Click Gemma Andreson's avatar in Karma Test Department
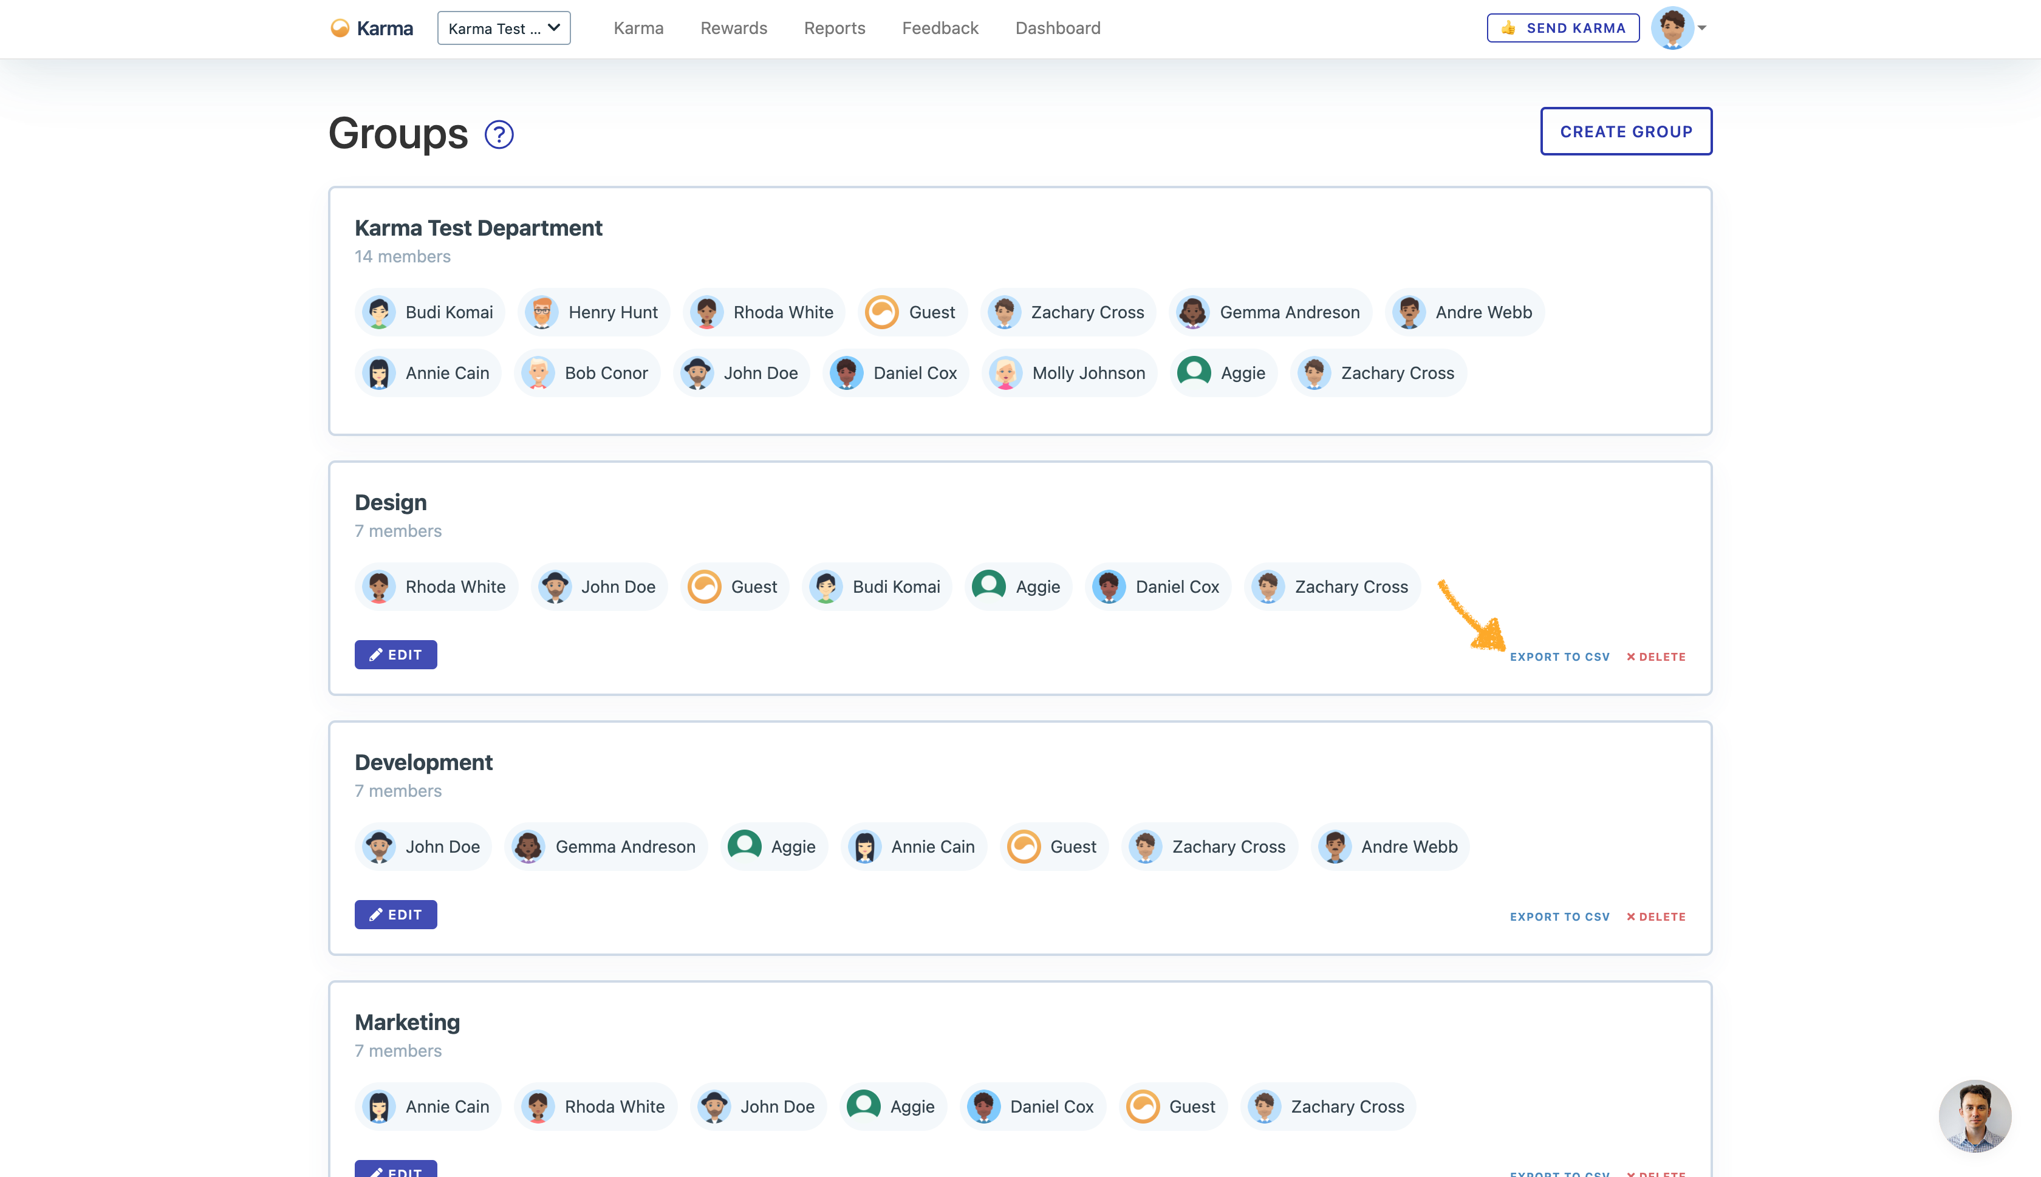This screenshot has height=1177, width=2041. click(x=1192, y=312)
